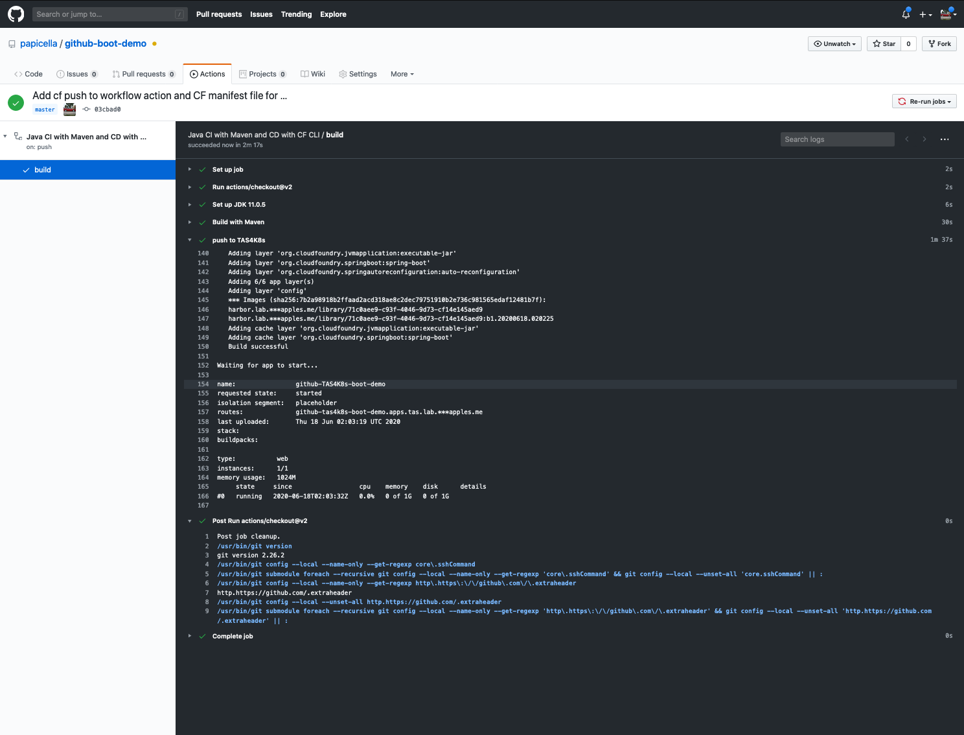Click the 'Search logs' input field
The width and height of the screenshot is (964, 735).
[837, 139]
